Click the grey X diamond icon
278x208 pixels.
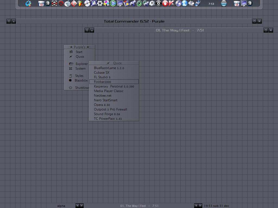191,3
